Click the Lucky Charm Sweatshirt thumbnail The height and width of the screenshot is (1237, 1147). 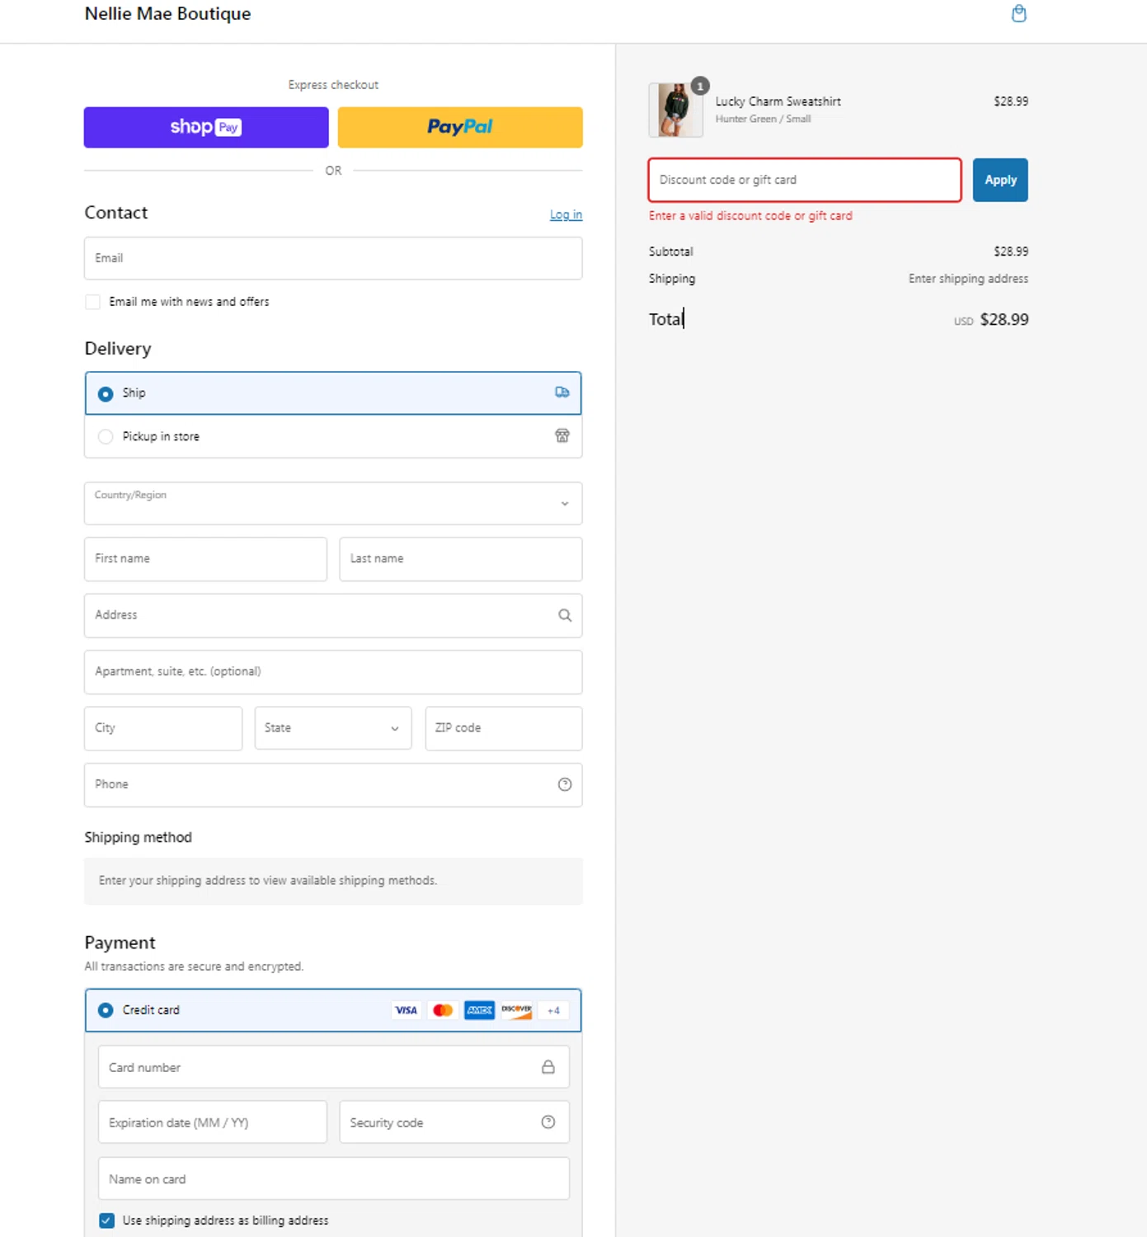click(x=675, y=110)
